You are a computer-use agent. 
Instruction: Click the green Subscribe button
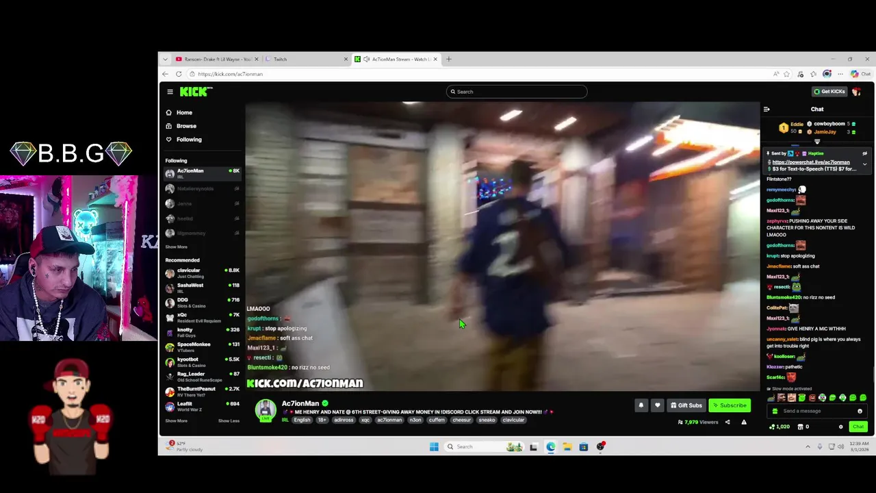730,405
